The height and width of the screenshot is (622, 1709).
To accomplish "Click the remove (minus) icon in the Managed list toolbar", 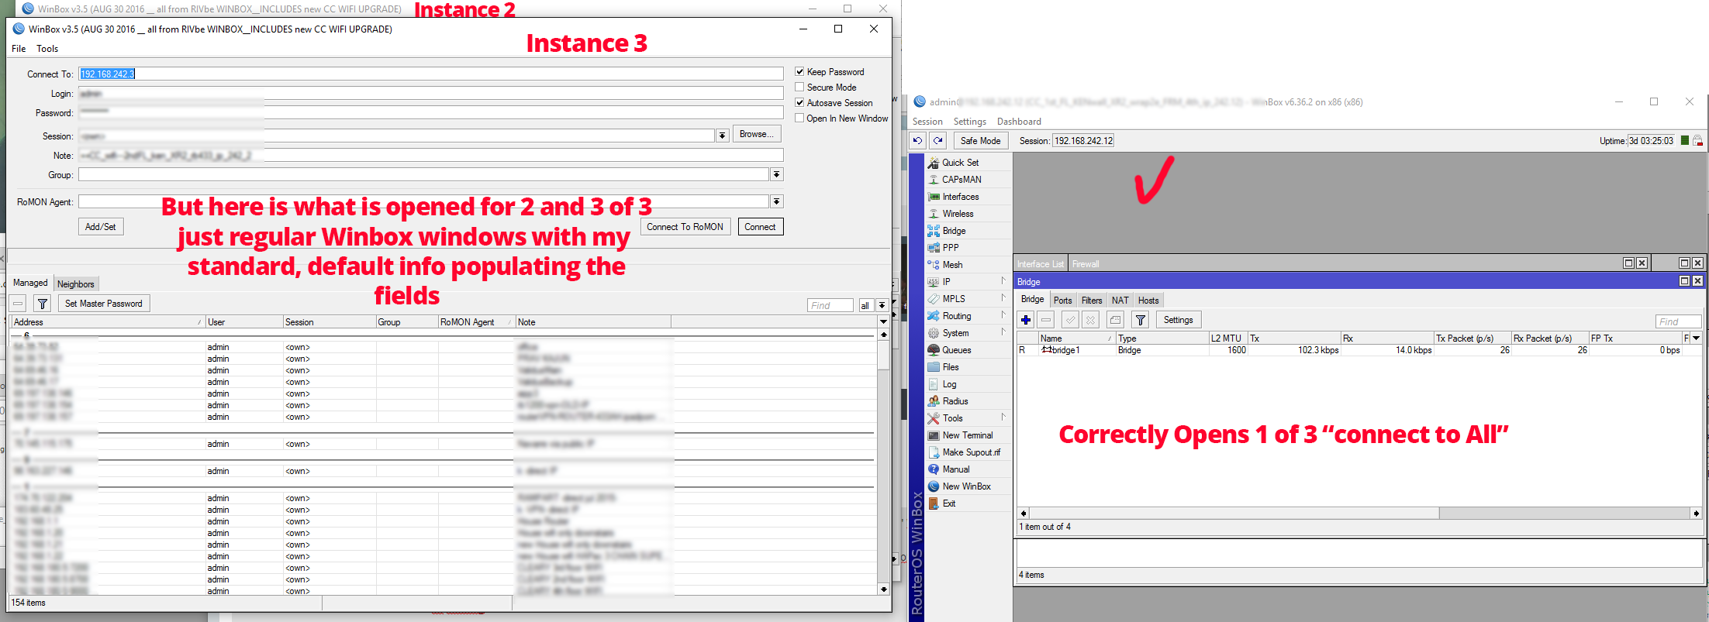I will 19,304.
